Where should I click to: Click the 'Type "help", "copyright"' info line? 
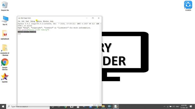click(x=54, y=28)
